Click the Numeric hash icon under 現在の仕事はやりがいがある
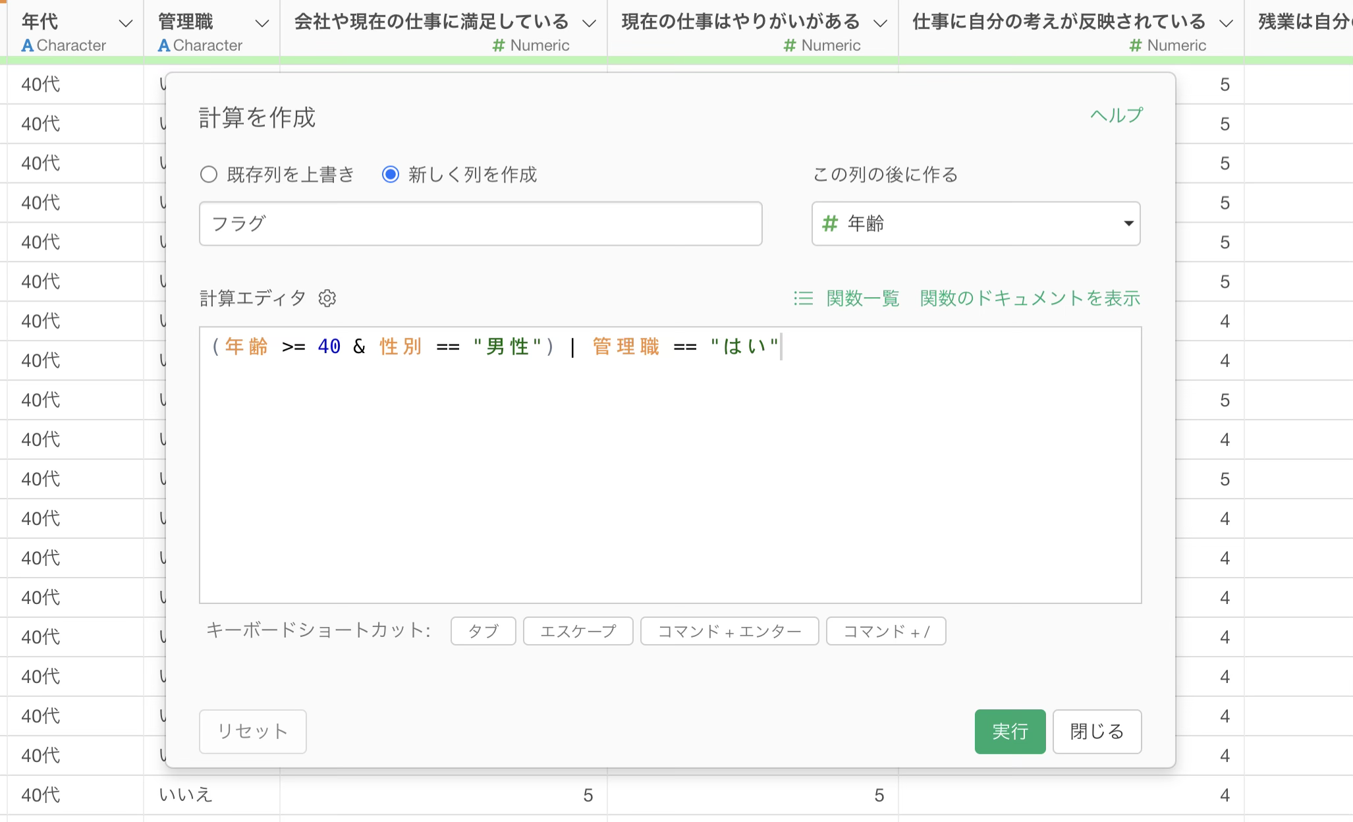The width and height of the screenshot is (1353, 822). (x=790, y=45)
